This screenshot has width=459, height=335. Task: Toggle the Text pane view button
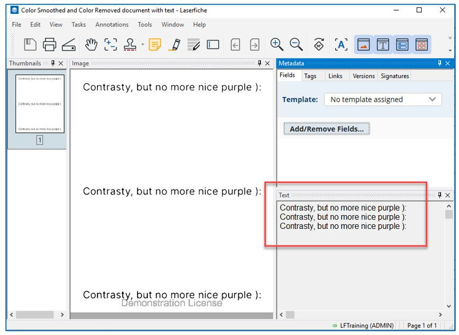coord(383,45)
